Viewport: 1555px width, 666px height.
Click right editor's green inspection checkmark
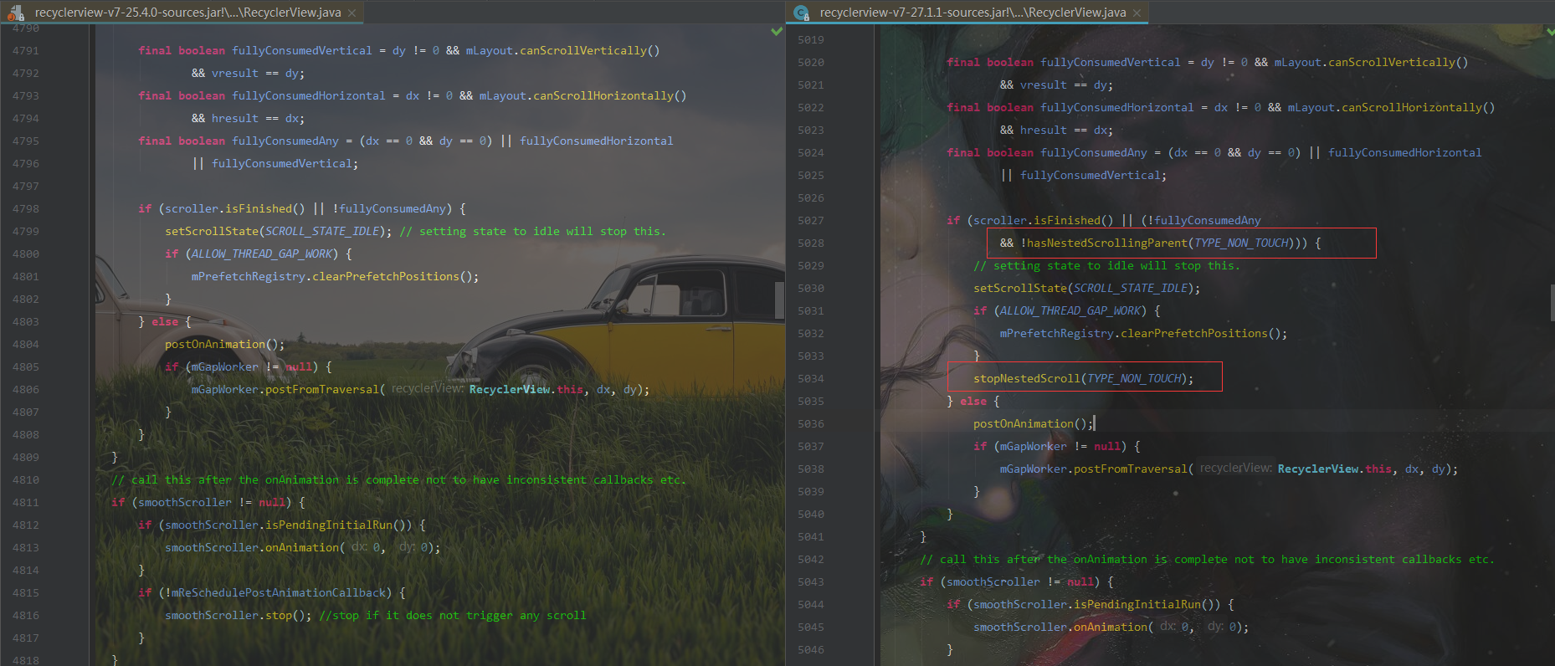coord(1550,31)
